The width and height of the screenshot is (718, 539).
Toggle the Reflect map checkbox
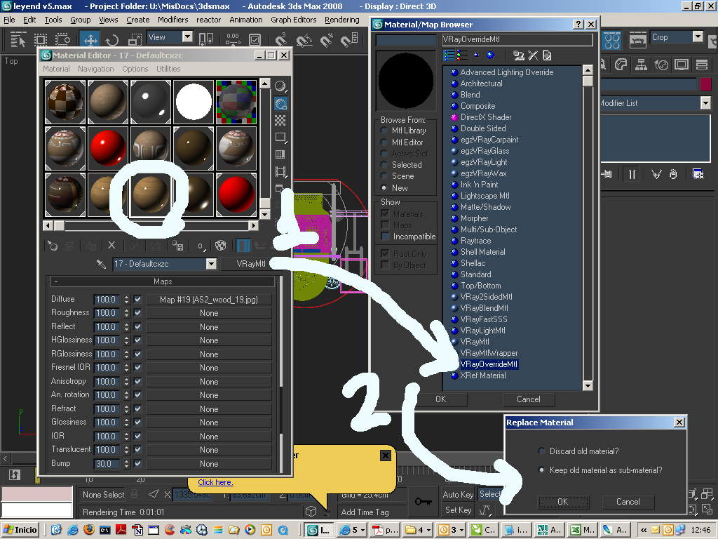[138, 327]
